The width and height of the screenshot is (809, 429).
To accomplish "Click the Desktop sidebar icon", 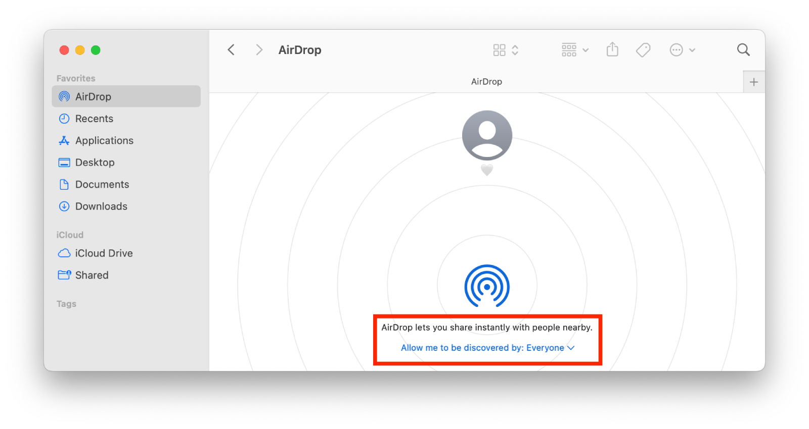I will pyautogui.click(x=64, y=163).
